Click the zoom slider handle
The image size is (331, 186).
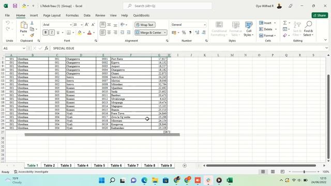tap(304, 172)
